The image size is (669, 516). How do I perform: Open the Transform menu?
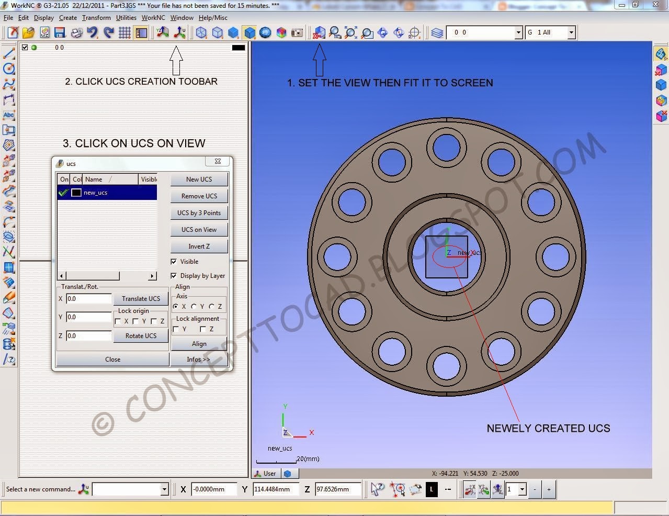coord(96,17)
